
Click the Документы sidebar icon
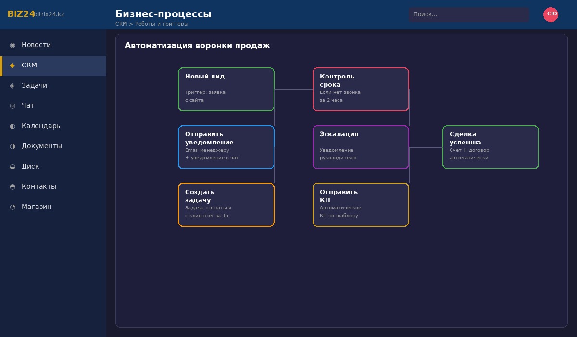coord(13,146)
